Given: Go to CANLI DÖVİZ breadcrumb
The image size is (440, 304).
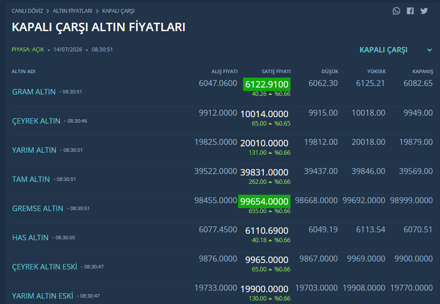Looking at the screenshot, I should [x=27, y=11].
